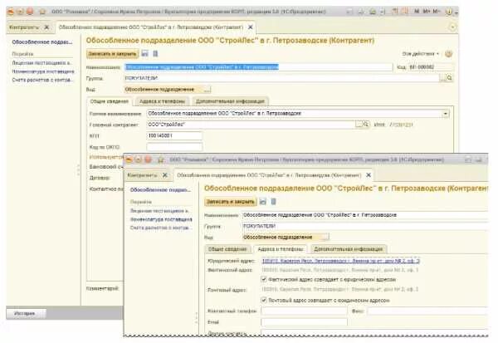Switch to Адреса и телефоны tab in back window
498x343 pixels.
pyautogui.click(x=162, y=101)
